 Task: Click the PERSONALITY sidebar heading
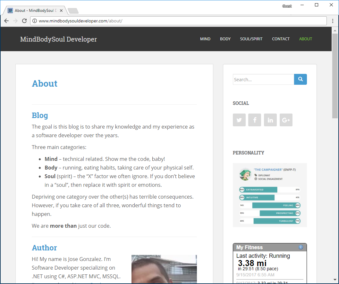(x=249, y=153)
